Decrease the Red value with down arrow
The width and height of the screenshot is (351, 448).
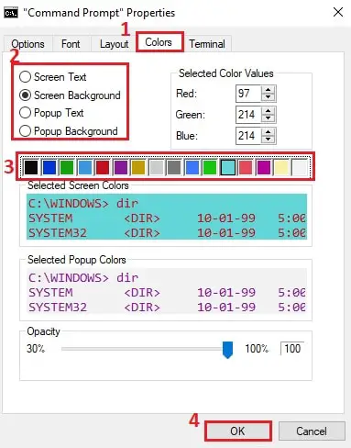tap(268, 97)
